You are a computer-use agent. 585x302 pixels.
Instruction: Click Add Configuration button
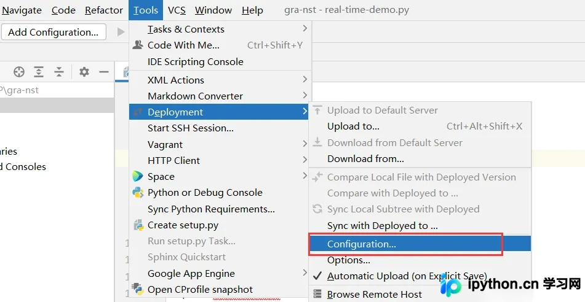54,32
